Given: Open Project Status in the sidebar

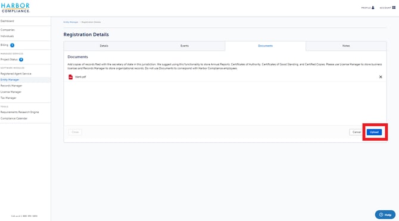Looking at the screenshot, I should click(9, 60).
